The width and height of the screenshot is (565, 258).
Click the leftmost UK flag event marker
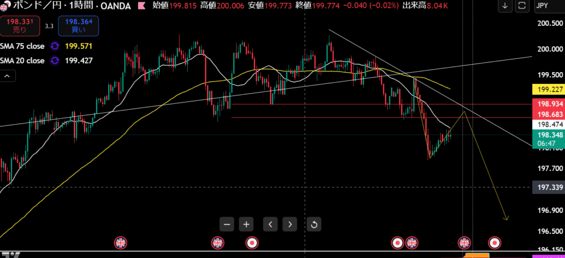coord(120,243)
